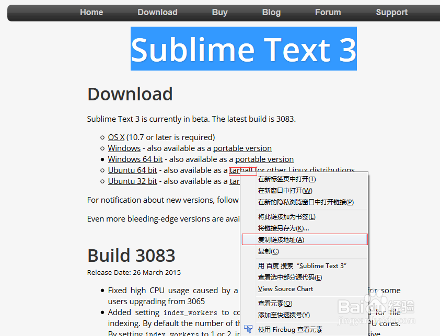Screen dimensions: 440x336
Task: Open the Download navigation item
Action: [157, 13]
